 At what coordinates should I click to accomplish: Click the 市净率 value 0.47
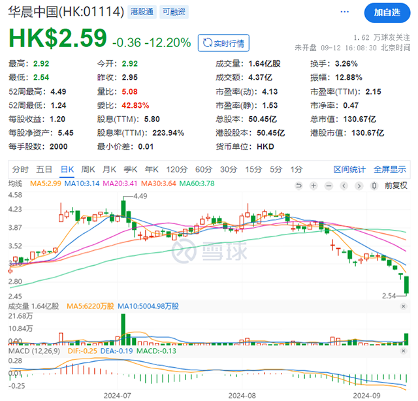[x=351, y=106]
